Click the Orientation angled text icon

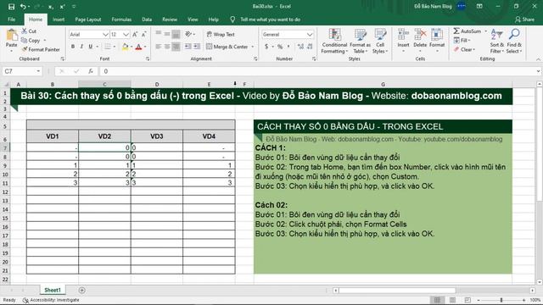(x=188, y=34)
